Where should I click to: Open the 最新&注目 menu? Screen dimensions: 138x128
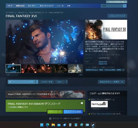click(x=20, y=6)
